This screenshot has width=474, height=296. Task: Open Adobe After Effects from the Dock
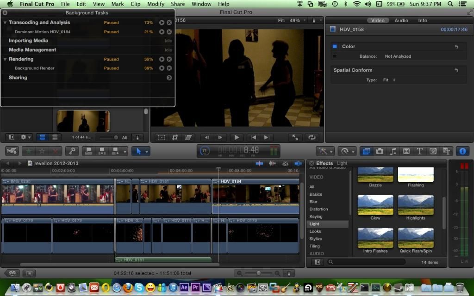click(184, 287)
